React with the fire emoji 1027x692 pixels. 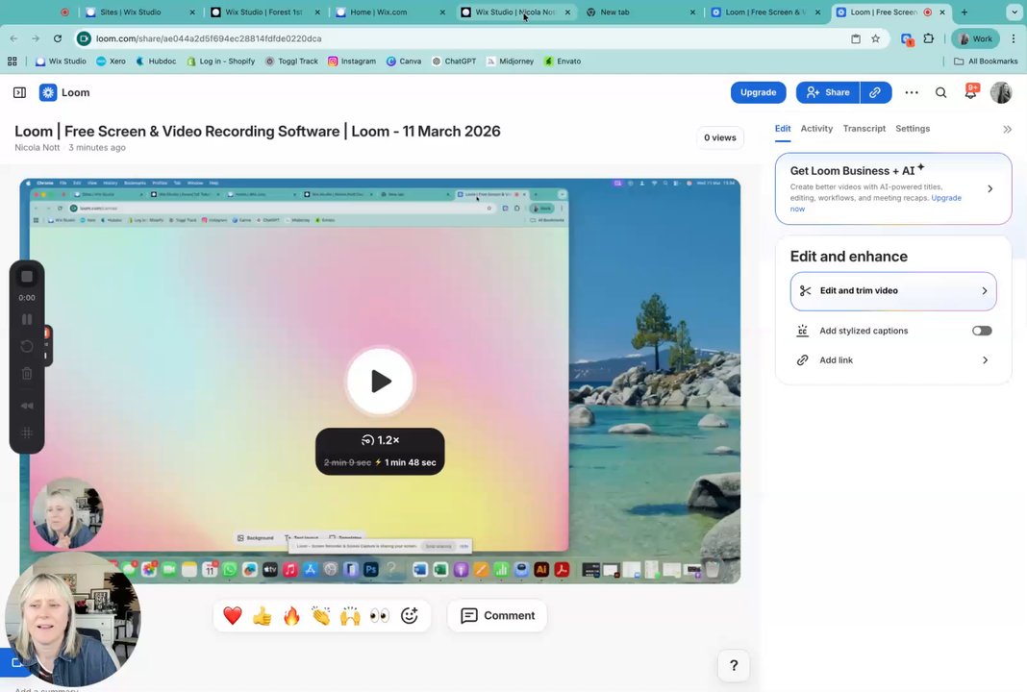coord(291,615)
